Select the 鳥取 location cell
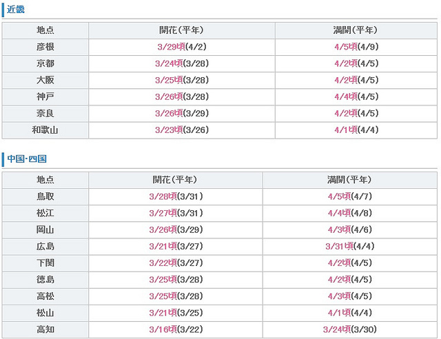Image resolution: width=441 pixels, height=339 pixels. (45, 196)
